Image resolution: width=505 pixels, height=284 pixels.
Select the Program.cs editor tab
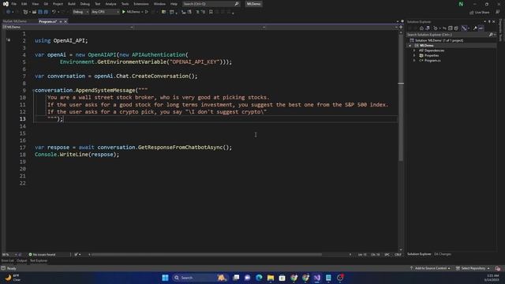(x=47, y=21)
